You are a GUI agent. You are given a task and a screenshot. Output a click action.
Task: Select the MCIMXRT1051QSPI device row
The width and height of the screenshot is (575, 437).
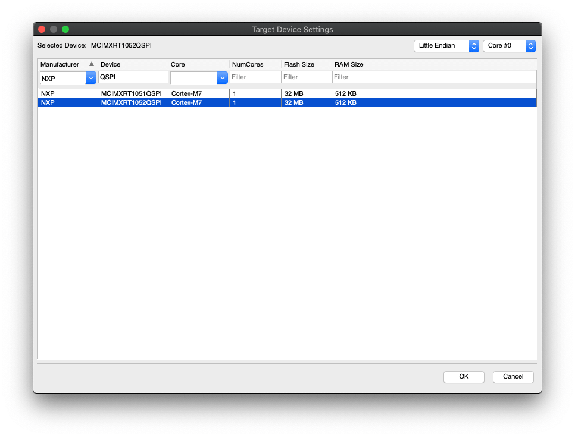click(x=287, y=93)
